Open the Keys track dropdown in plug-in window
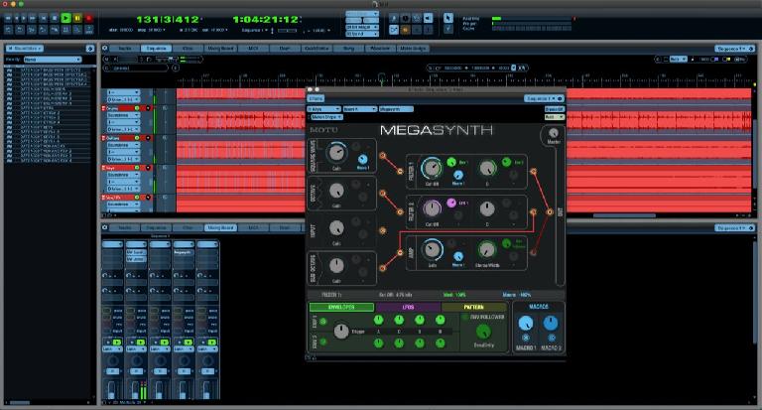762x410 pixels. (323, 109)
